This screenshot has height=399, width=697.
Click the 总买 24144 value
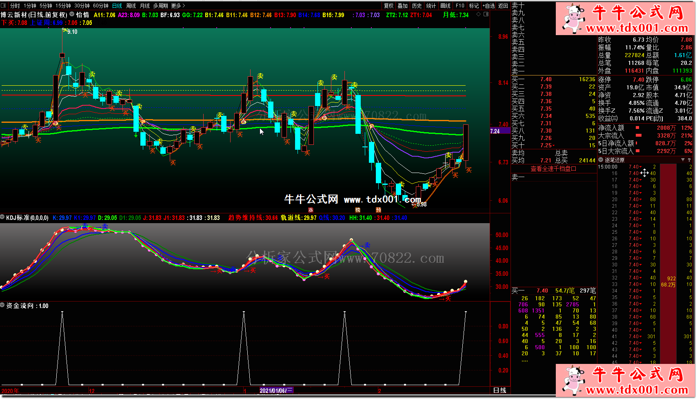tap(587, 160)
